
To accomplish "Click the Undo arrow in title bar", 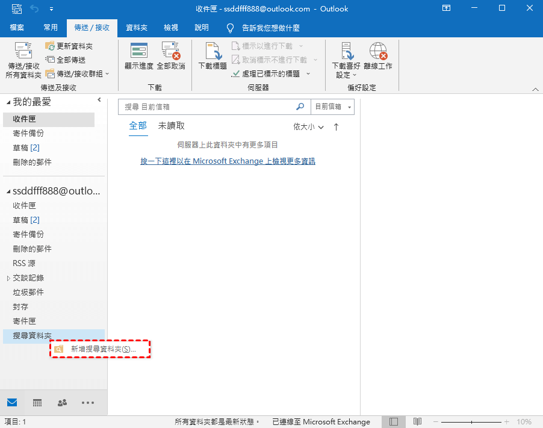I will coord(34,8).
